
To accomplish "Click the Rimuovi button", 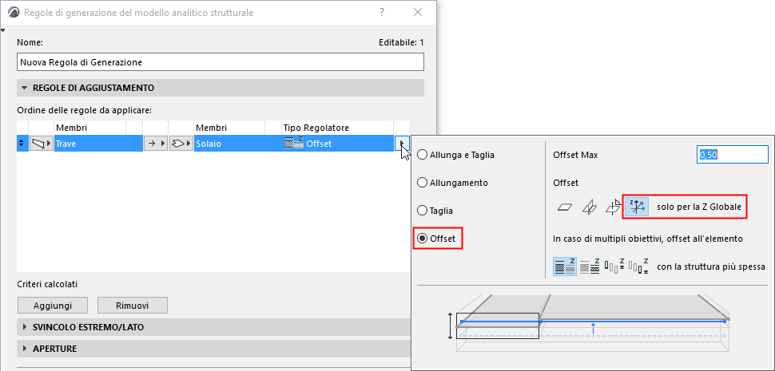I will (133, 306).
